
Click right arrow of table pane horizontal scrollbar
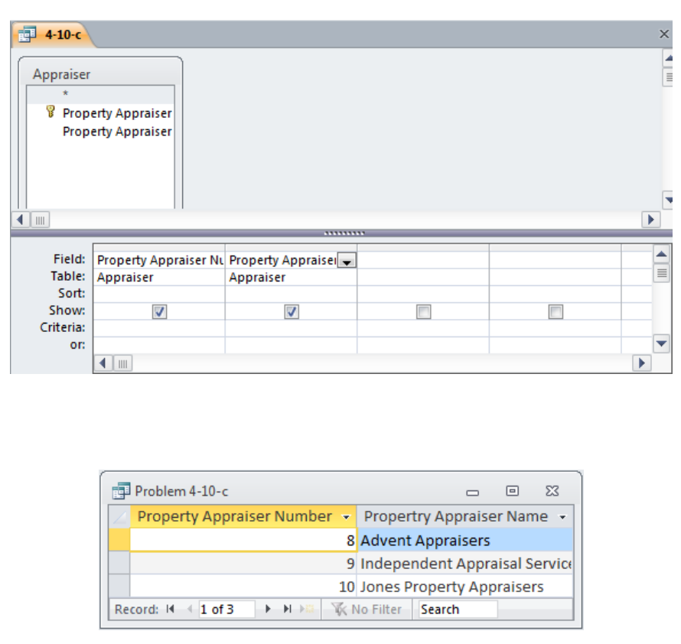650,220
